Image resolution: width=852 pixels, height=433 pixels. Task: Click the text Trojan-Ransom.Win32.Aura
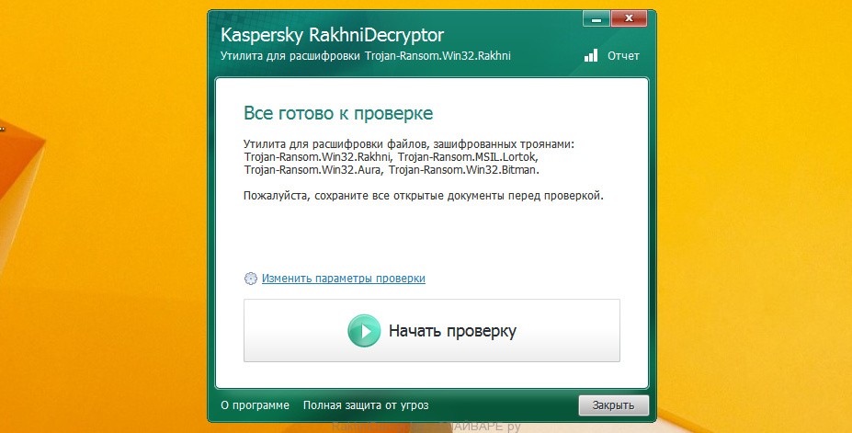[314, 170]
